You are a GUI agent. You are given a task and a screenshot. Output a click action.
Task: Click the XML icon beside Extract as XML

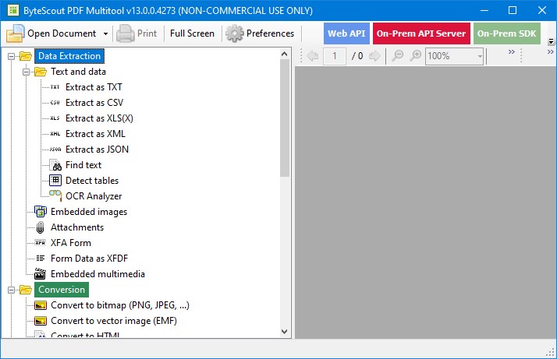[55, 134]
